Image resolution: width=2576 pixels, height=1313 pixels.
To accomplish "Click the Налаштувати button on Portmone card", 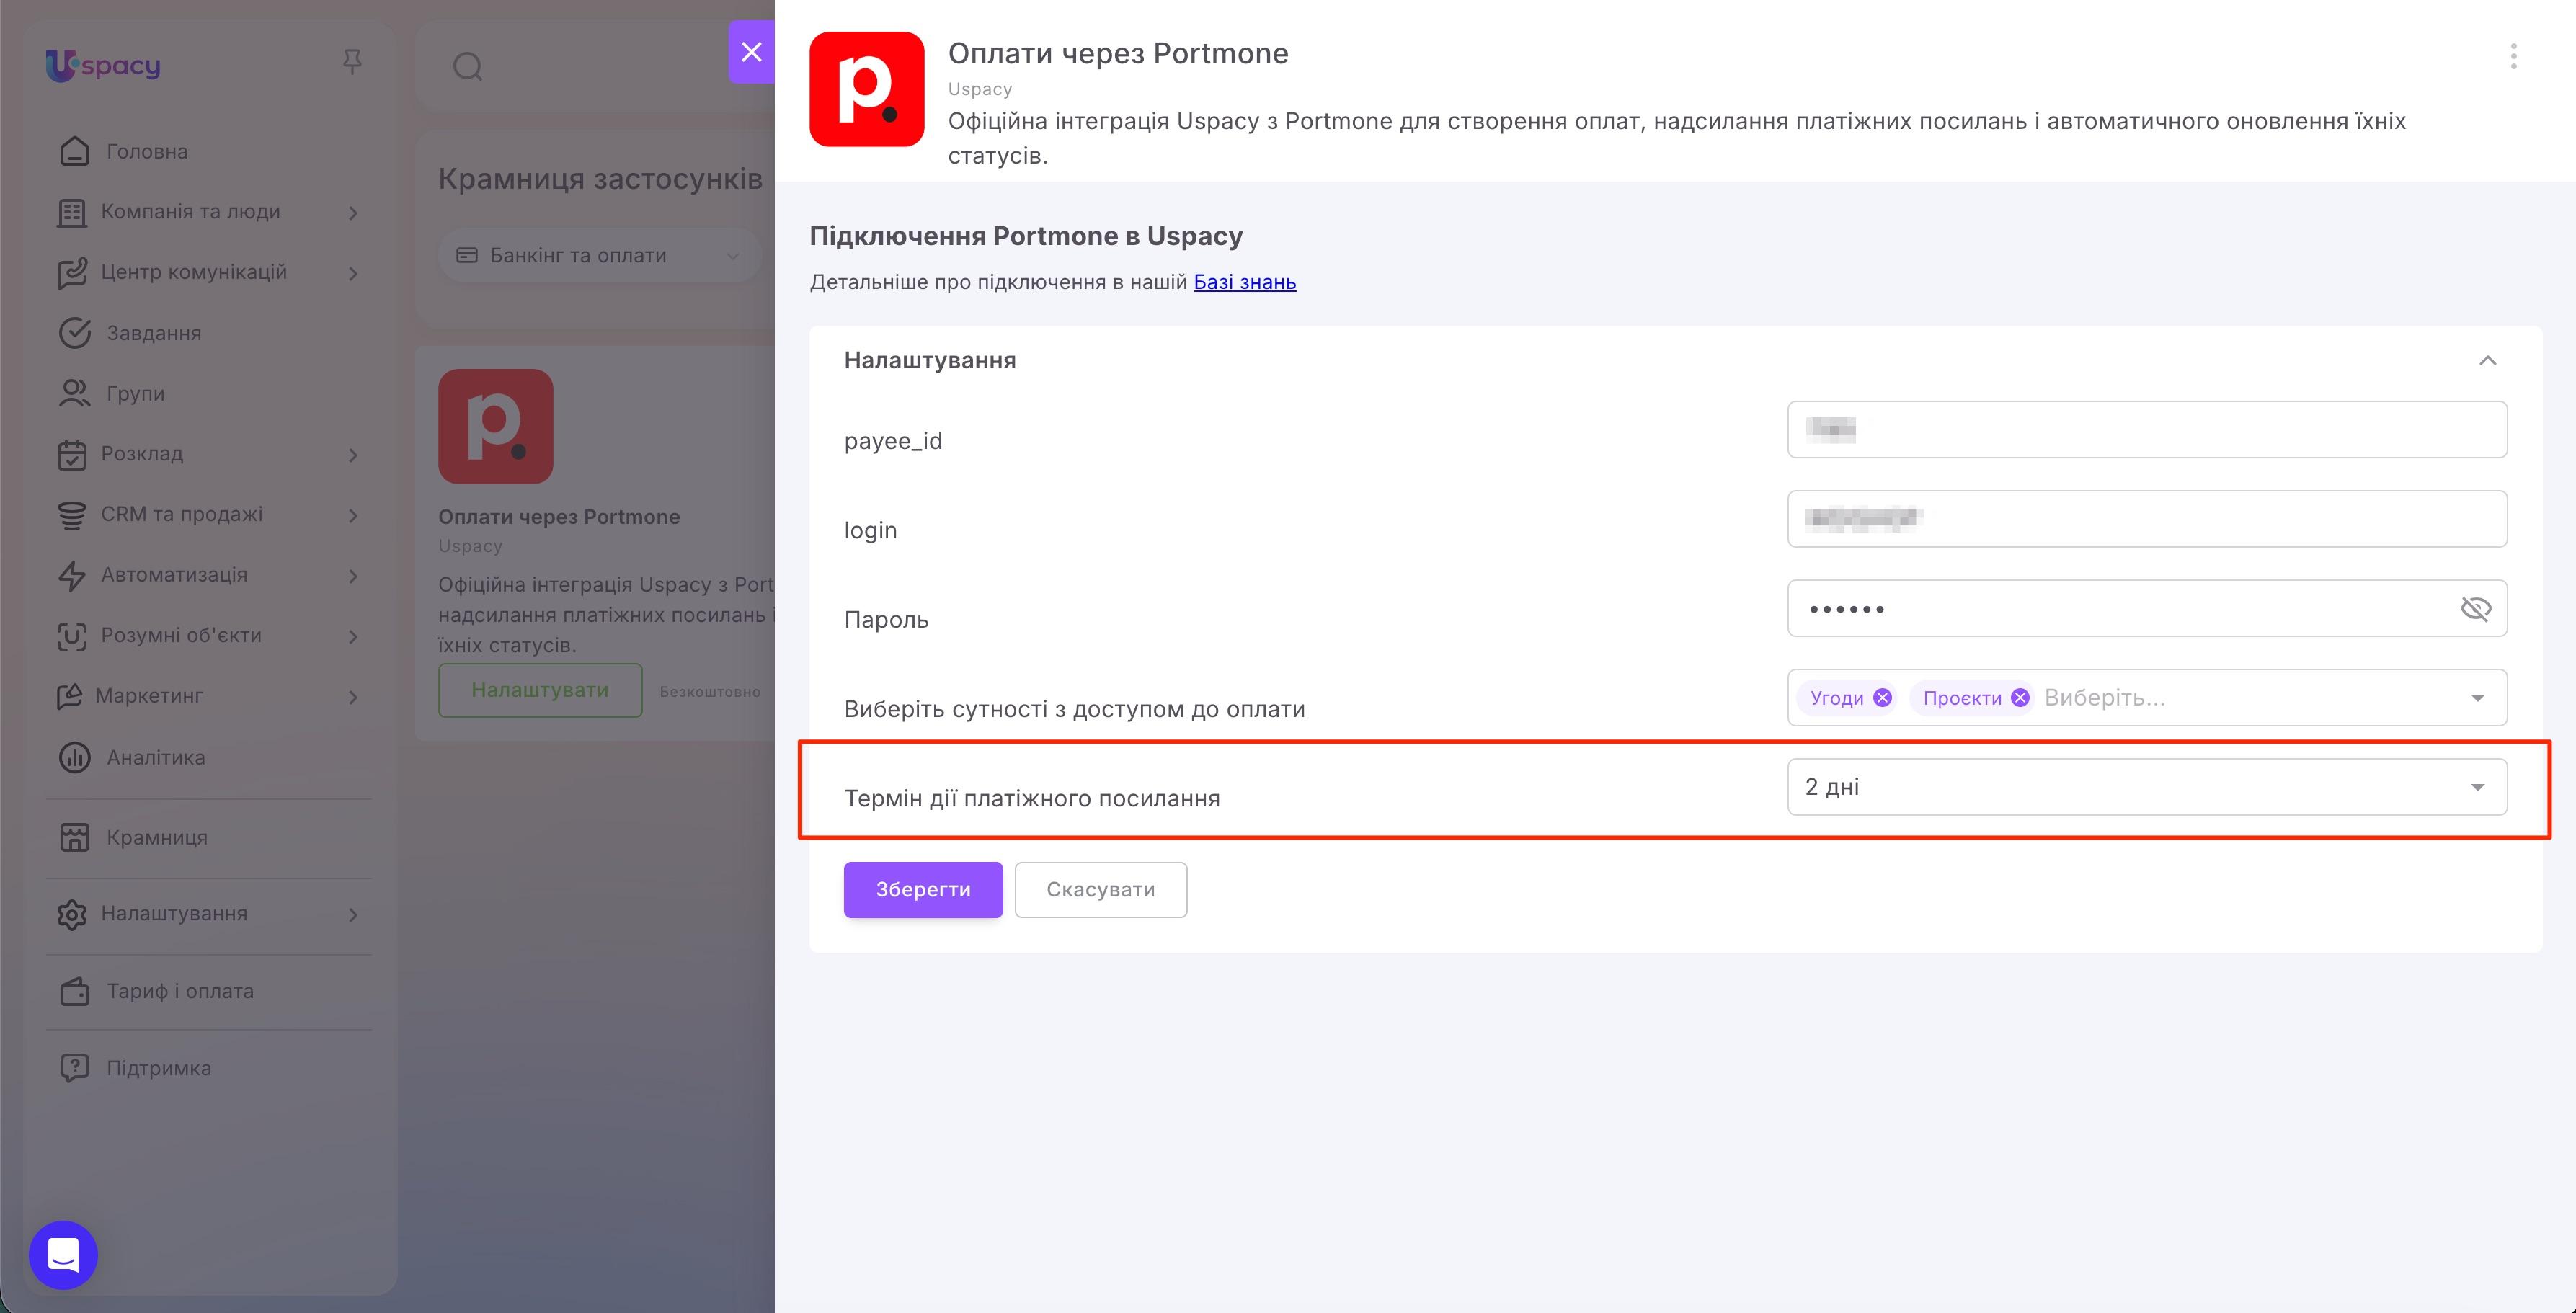I will pyautogui.click(x=540, y=690).
